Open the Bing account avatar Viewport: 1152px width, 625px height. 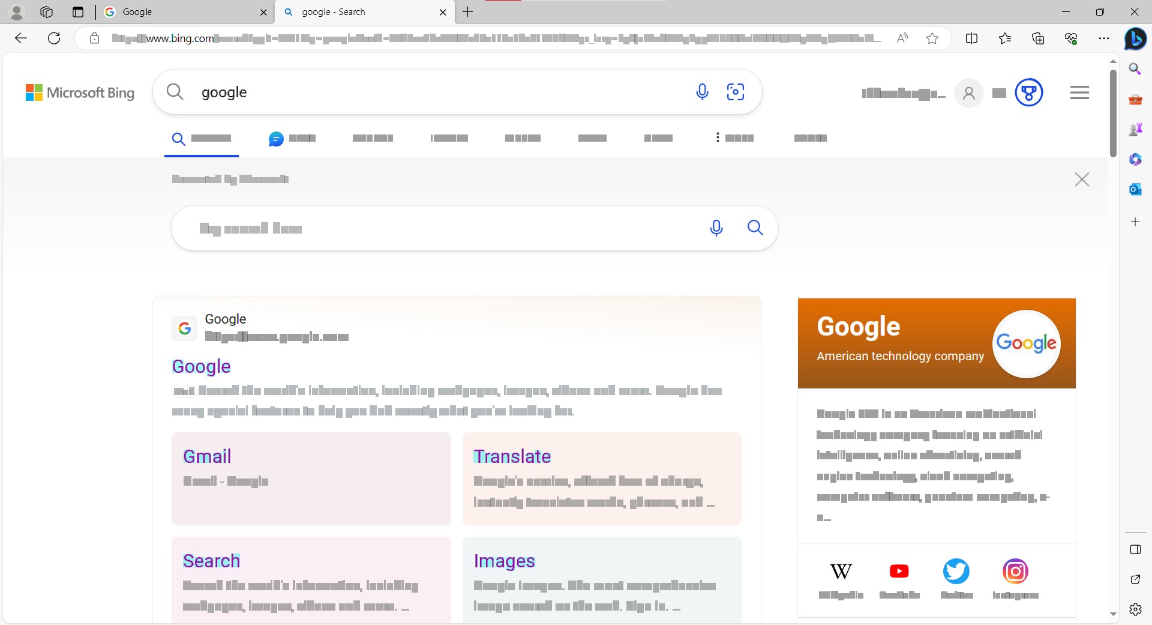(x=968, y=93)
